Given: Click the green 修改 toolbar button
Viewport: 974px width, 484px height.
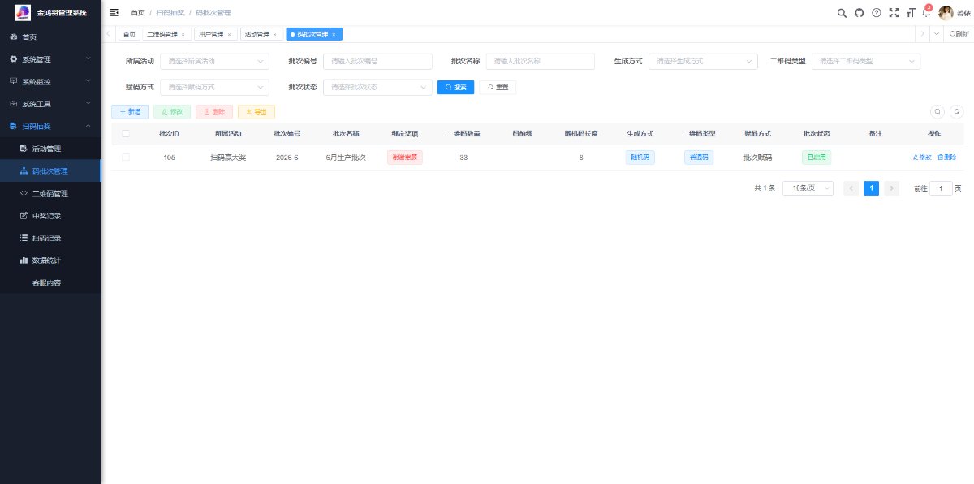Looking at the screenshot, I should [x=172, y=111].
